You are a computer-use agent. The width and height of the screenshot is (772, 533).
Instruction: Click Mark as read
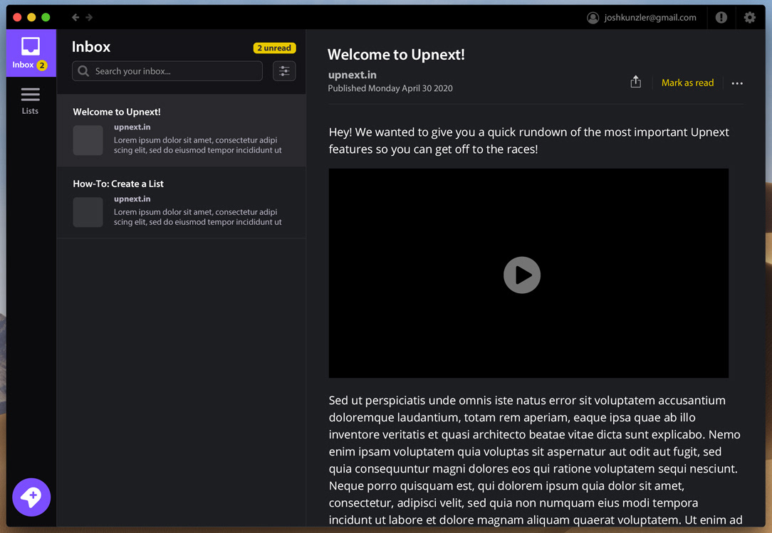point(687,83)
